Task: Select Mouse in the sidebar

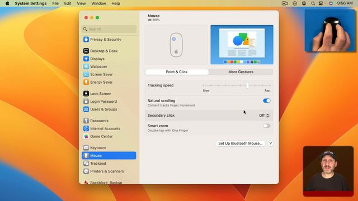Action: pyautogui.click(x=109, y=156)
